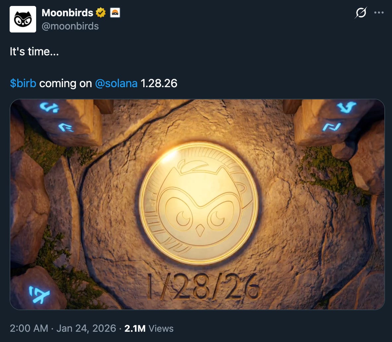Click the engraved 1/28/26 date in the image

(x=203, y=286)
